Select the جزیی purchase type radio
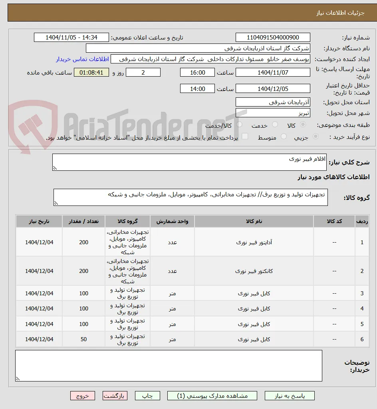 [315, 136]
